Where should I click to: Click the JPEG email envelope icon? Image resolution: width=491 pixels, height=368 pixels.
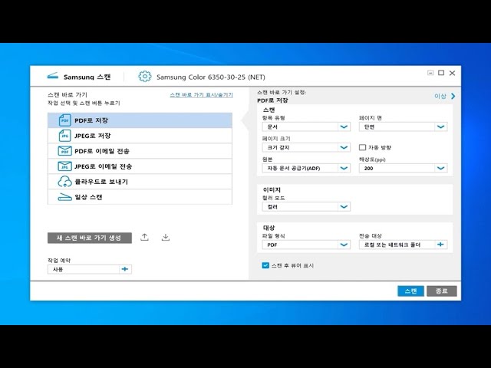pos(64,166)
